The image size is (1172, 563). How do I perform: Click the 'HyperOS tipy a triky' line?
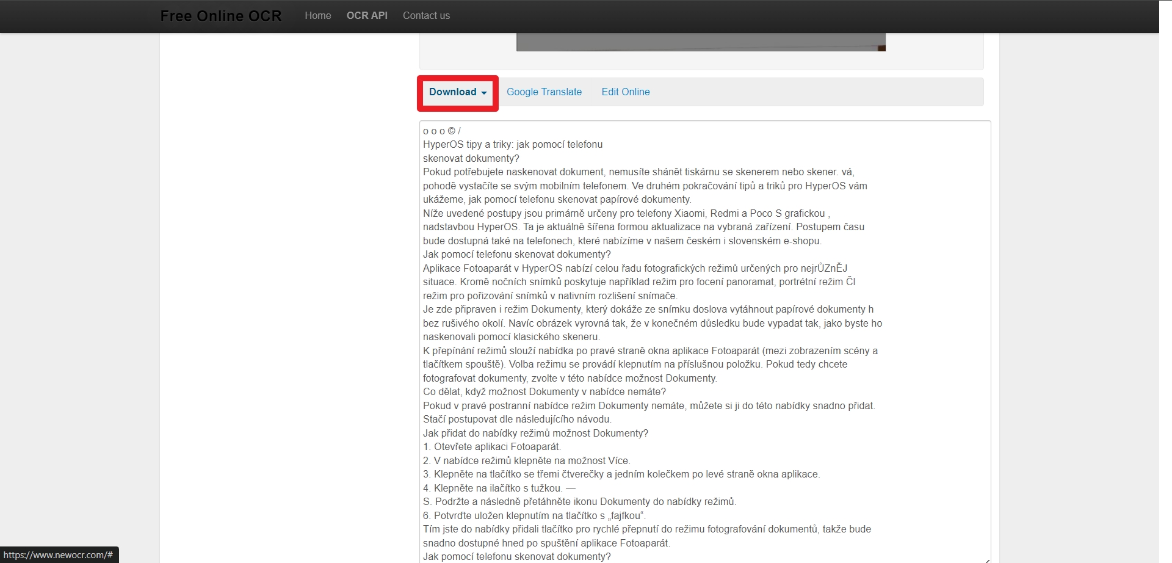pos(512,145)
